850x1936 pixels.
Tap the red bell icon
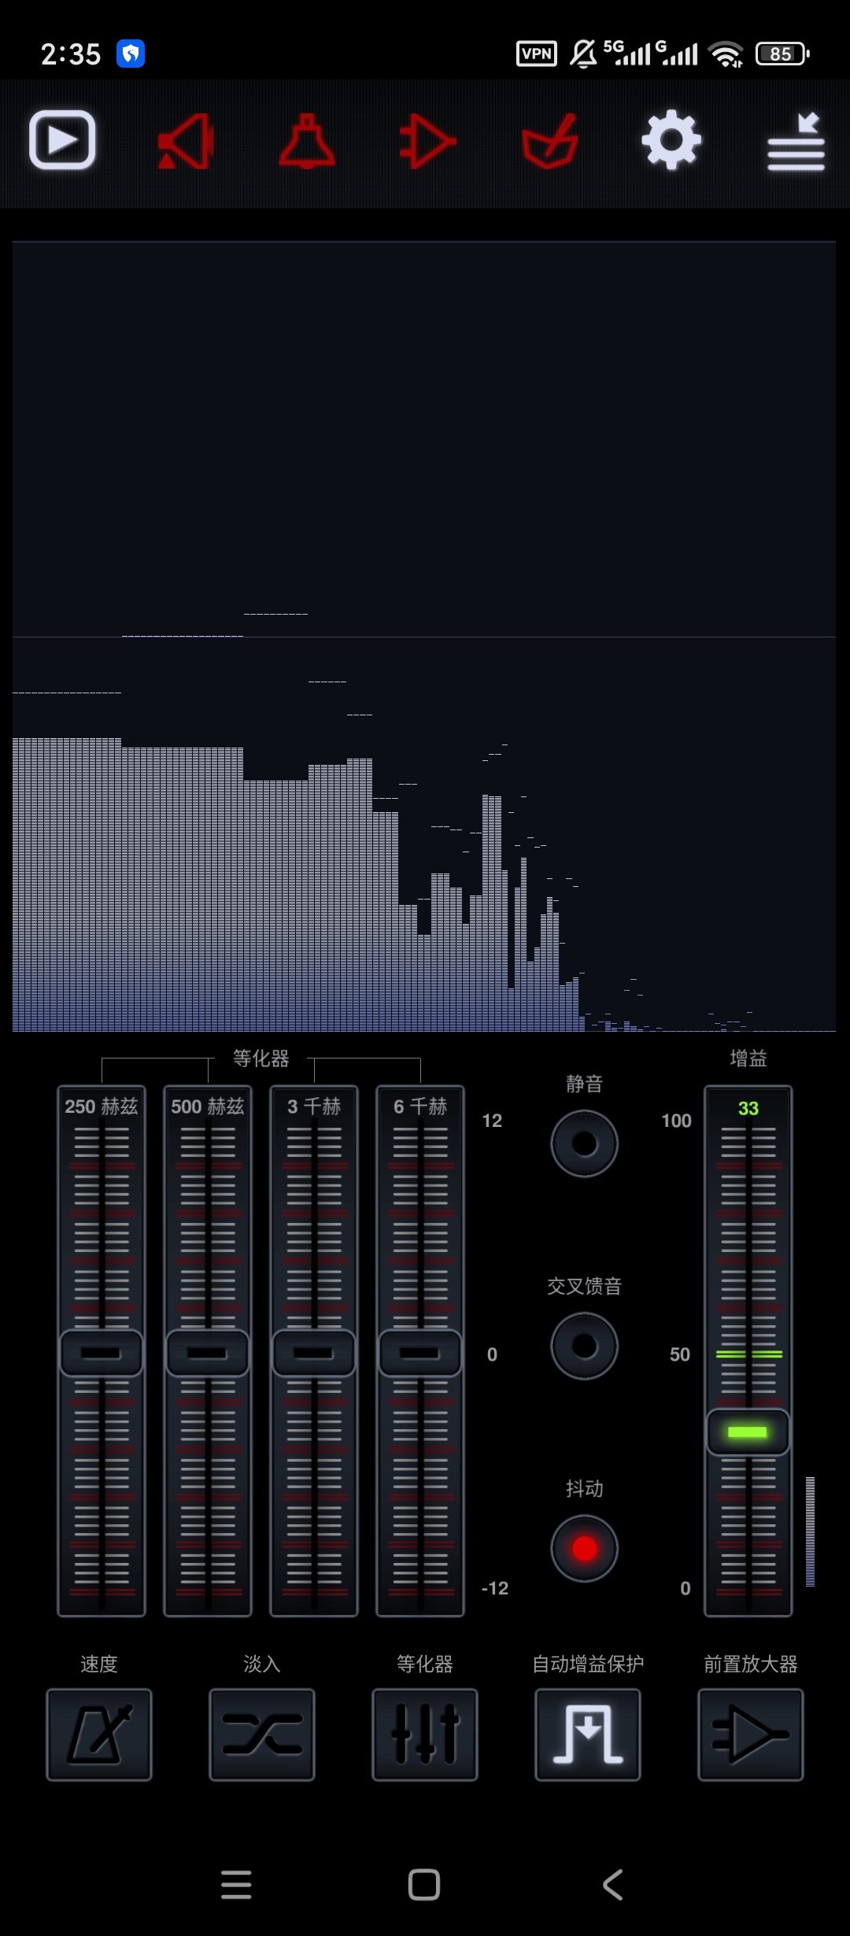[307, 142]
